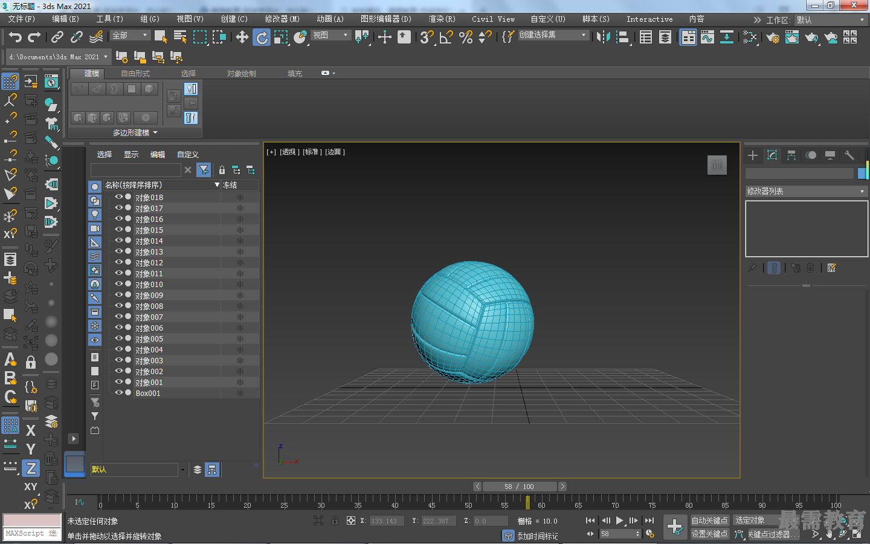Toggle freeze for 对象008

pyautogui.click(x=240, y=306)
